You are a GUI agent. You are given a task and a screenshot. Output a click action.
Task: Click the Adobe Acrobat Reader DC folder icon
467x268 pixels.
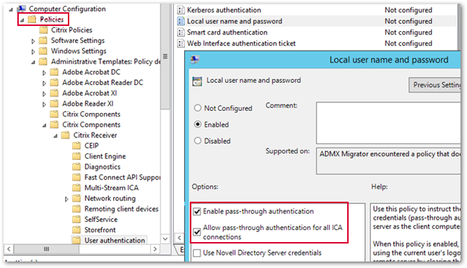tap(54, 83)
